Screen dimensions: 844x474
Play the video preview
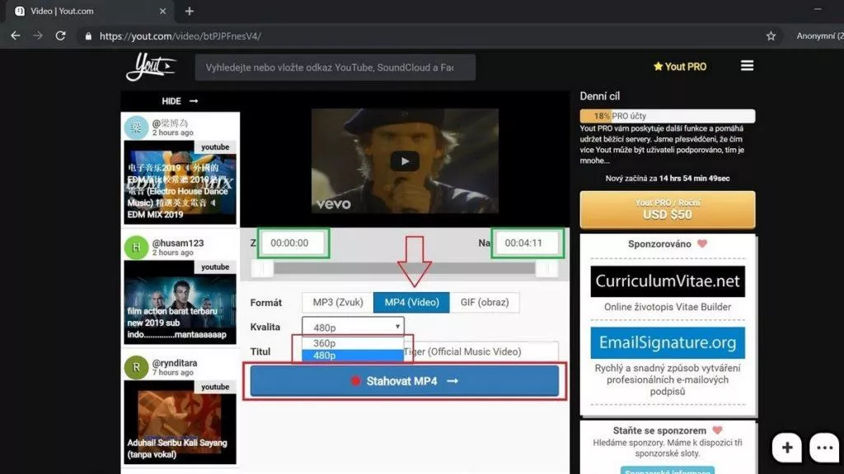tap(405, 161)
